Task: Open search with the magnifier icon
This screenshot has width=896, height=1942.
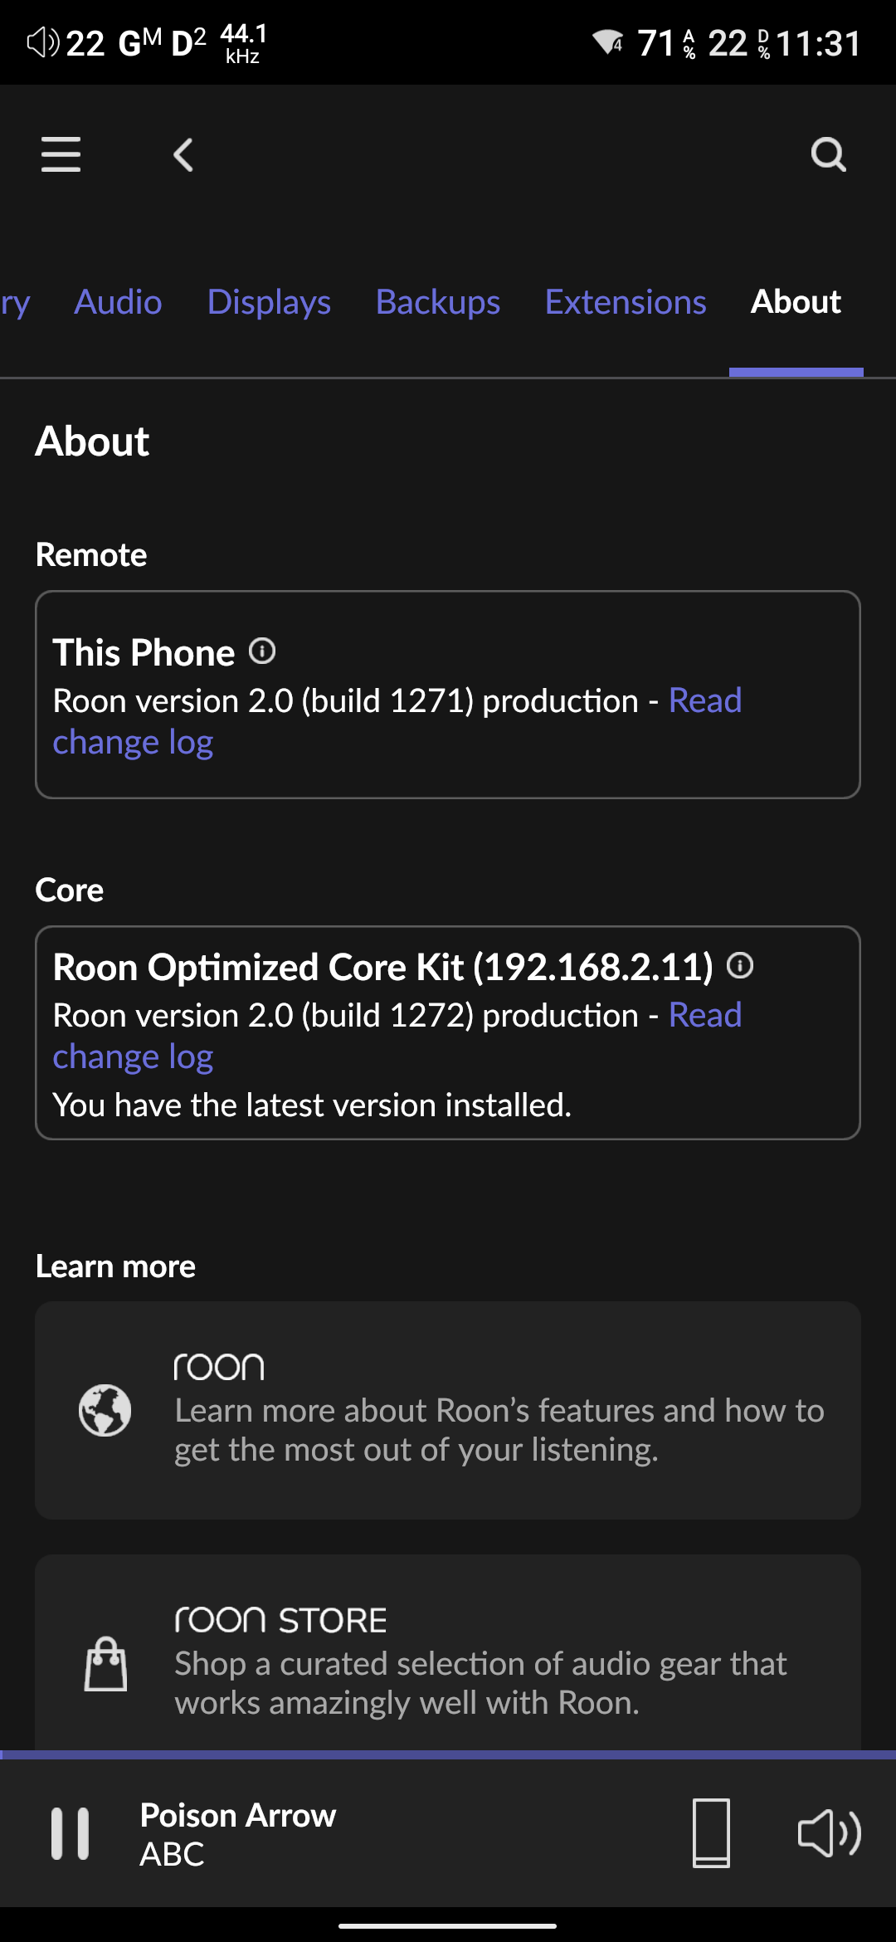Action: pyautogui.click(x=828, y=154)
